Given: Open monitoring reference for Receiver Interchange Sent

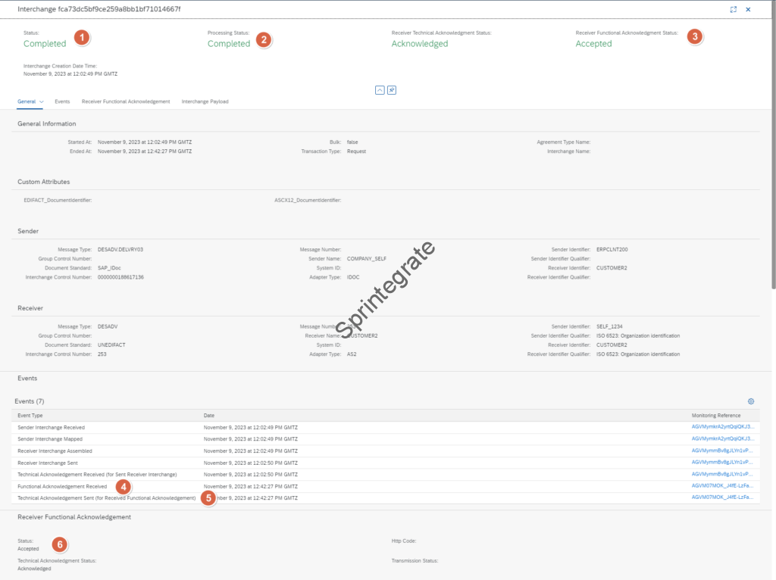Looking at the screenshot, I should [722, 462].
